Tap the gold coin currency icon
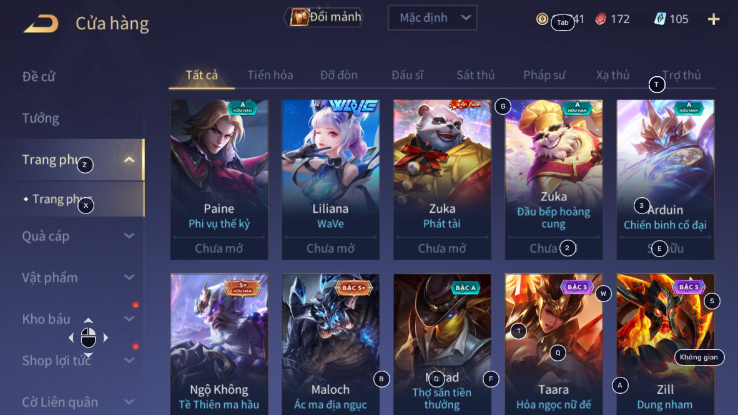Image resolution: width=738 pixels, height=415 pixels. [x=542, y=19]
